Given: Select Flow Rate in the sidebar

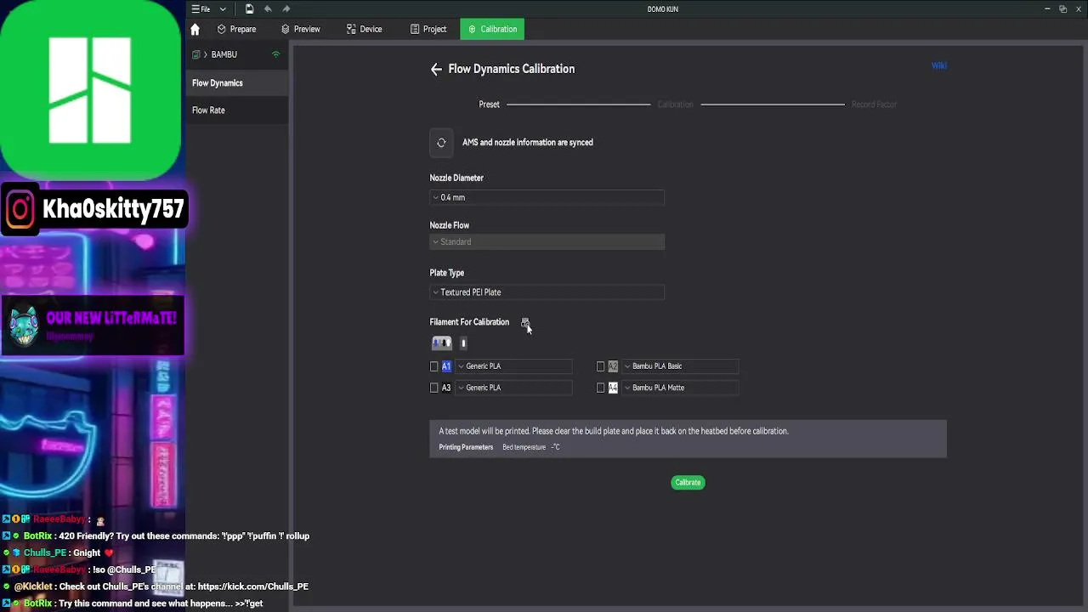Looking at the screenshot, I should point(238,110).
